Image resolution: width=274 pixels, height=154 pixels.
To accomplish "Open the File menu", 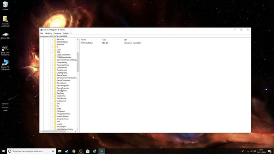I will [x=42, y=33].
